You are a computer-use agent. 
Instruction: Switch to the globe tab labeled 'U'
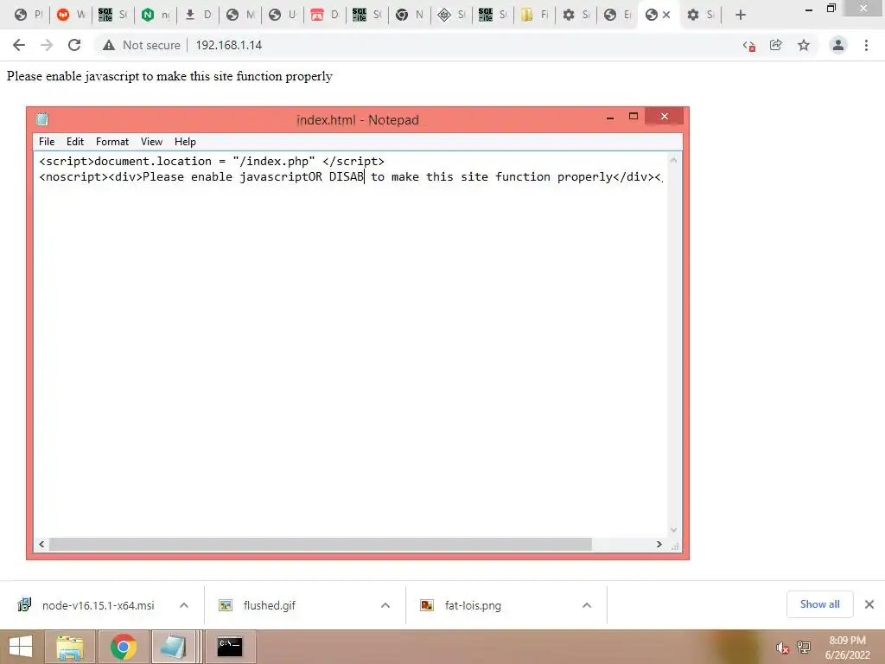(x=283, y=15)
